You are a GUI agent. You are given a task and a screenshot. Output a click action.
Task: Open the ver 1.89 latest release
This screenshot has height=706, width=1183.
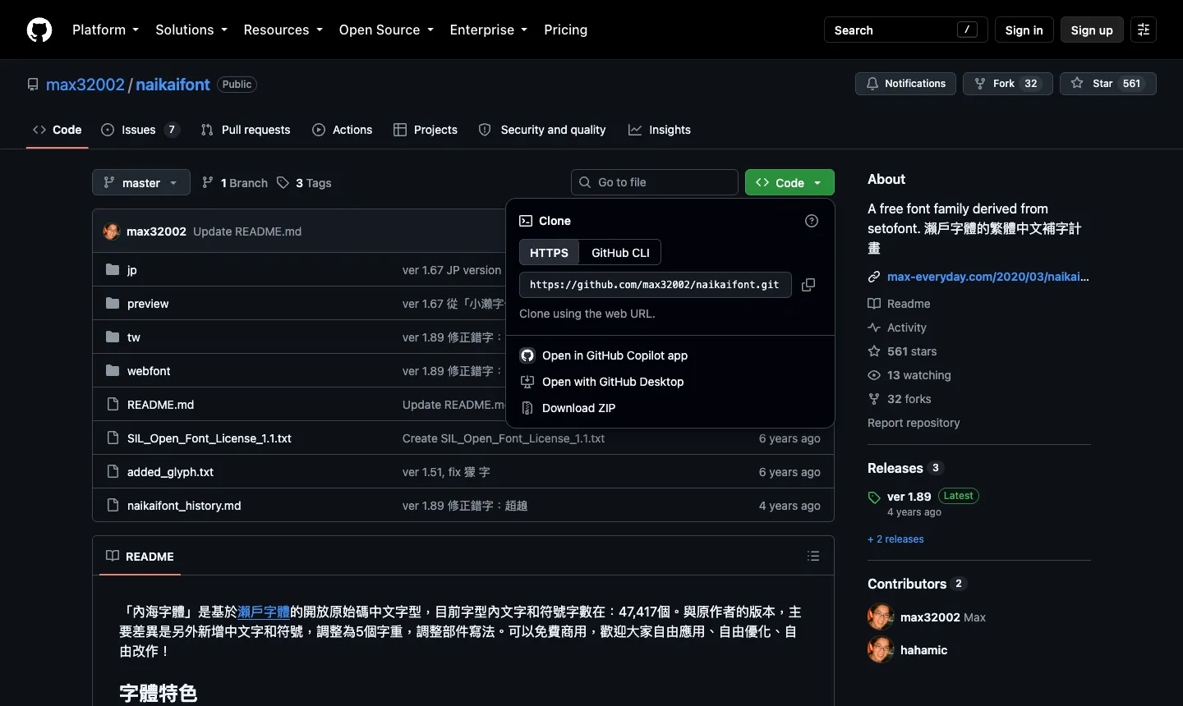[x=909, y=497]
